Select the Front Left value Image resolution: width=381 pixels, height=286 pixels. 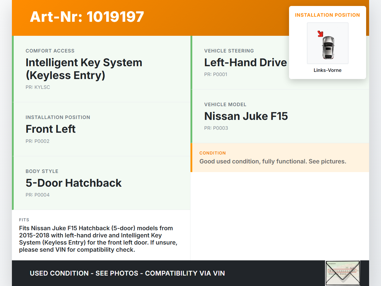coord(51,129)
